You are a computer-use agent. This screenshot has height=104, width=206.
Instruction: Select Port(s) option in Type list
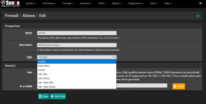[77, 70]
